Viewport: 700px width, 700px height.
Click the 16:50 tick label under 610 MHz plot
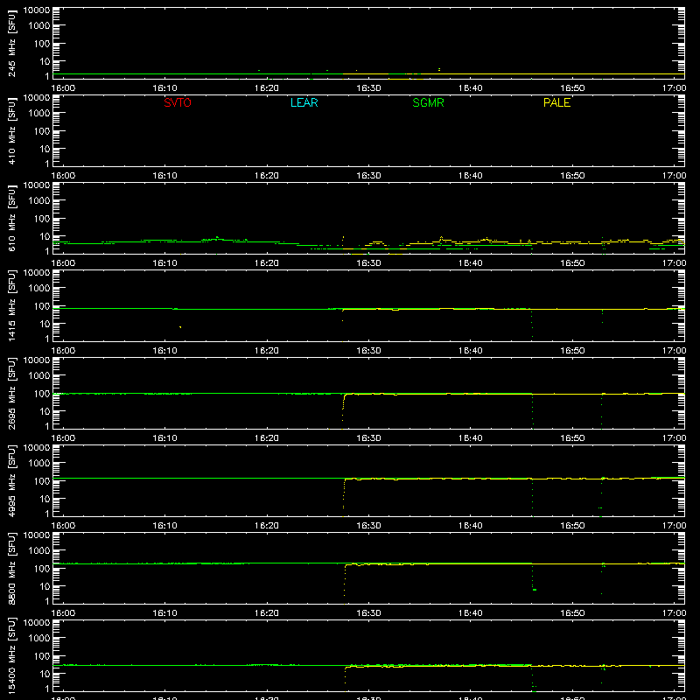coord(572,263)
